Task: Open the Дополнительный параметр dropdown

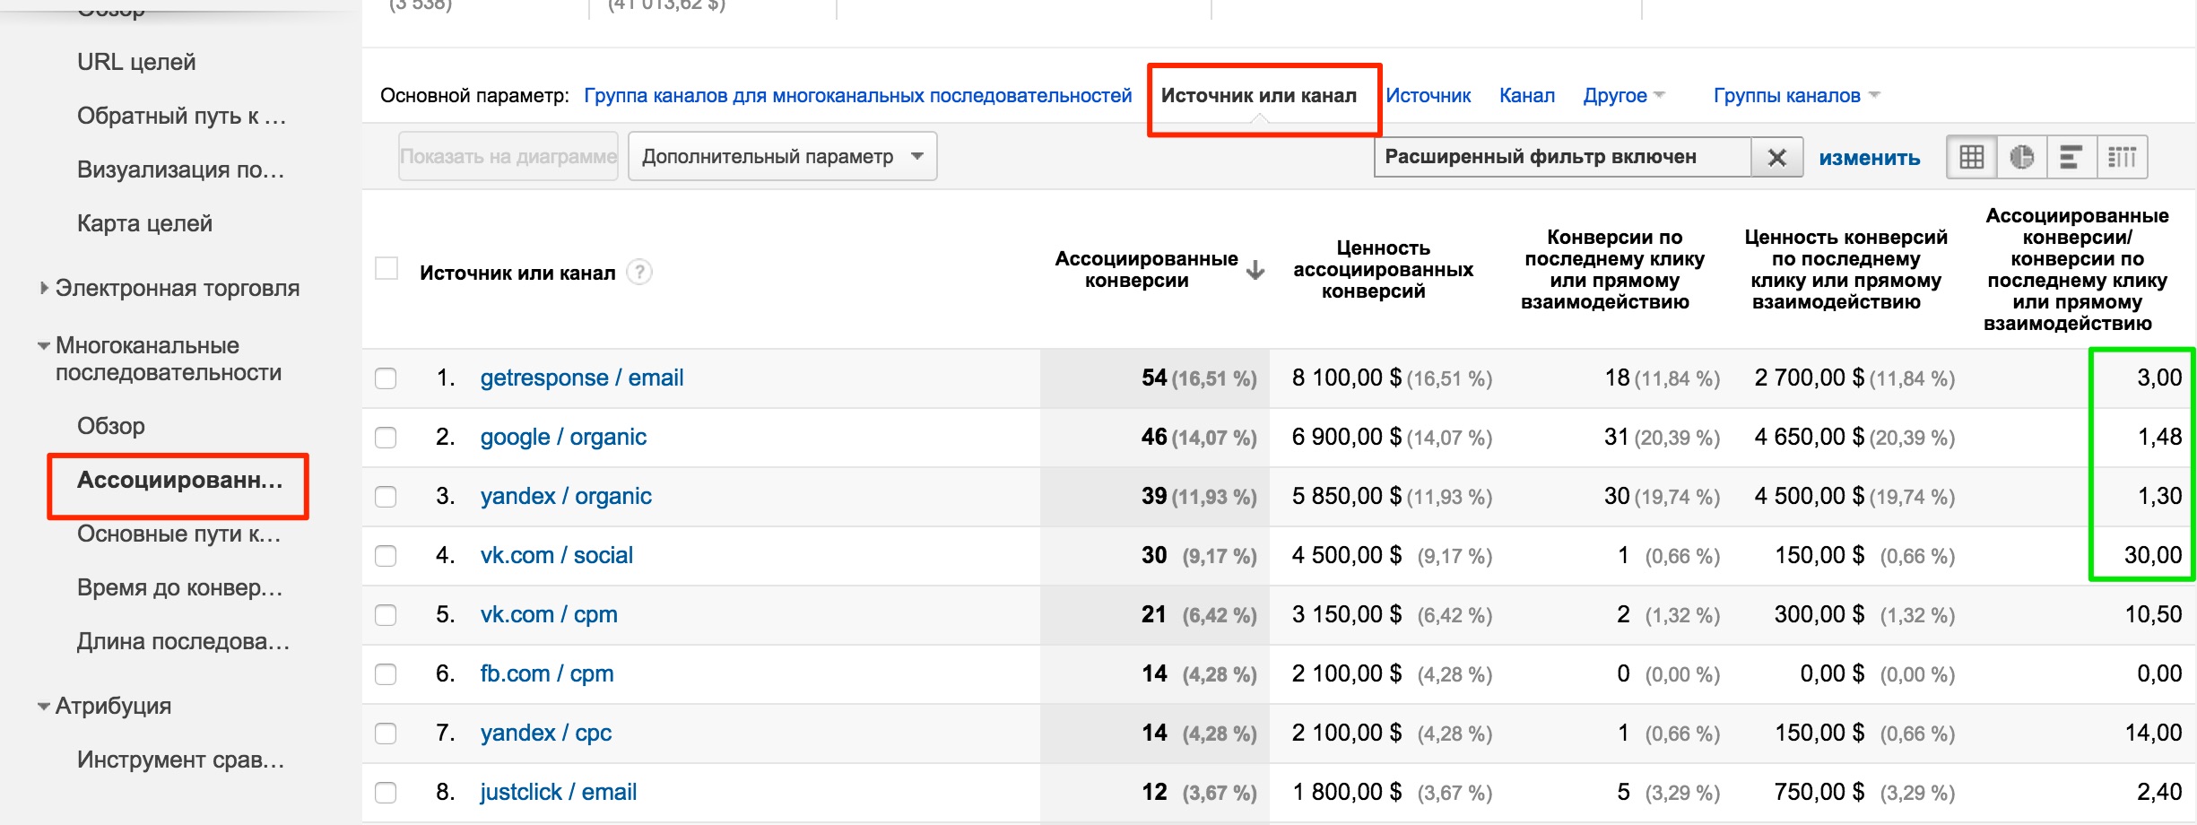Action: pyautogui.click(x=783, y=157)
